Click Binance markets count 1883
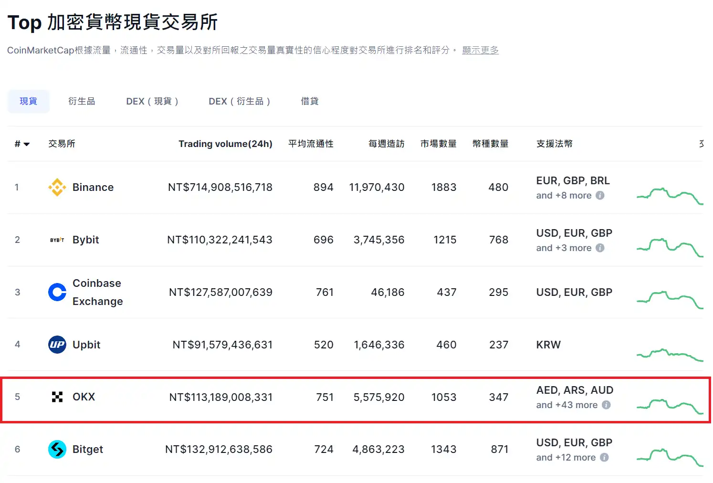This screenshot has width=713, height=483. pos(444,187)
